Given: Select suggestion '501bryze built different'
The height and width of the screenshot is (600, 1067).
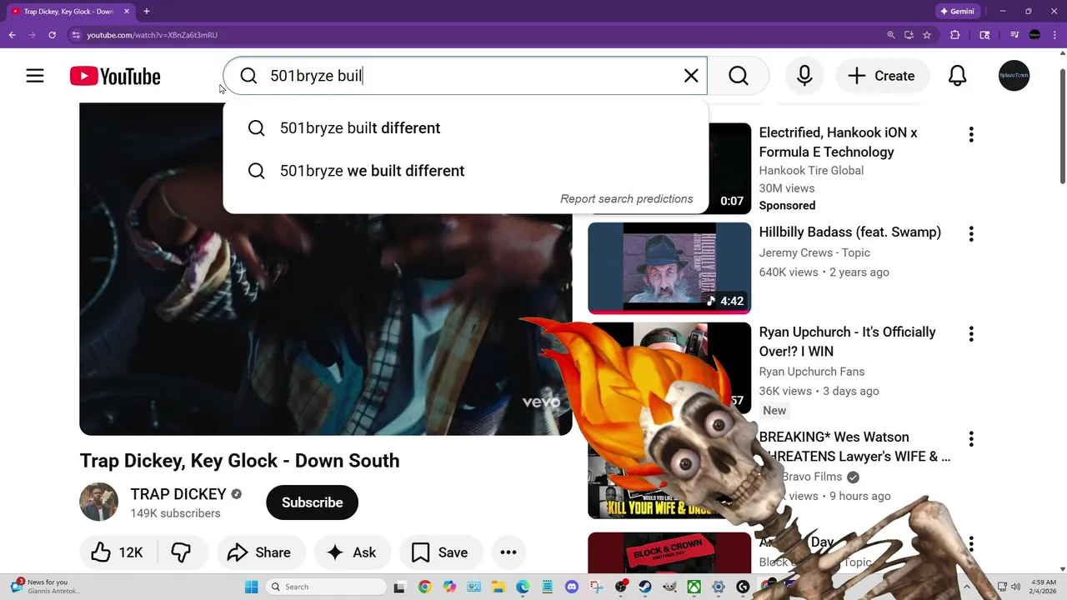Looking at the screenshot, I should 465,128.
